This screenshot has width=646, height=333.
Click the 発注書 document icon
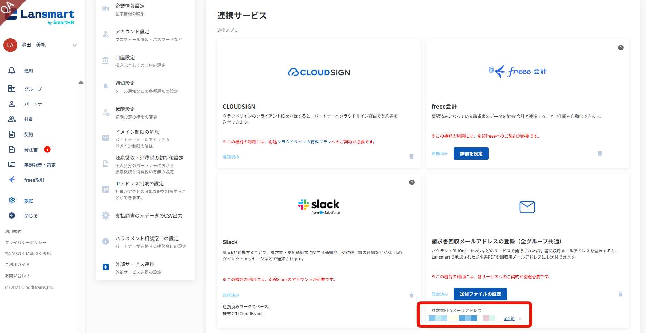12,150
